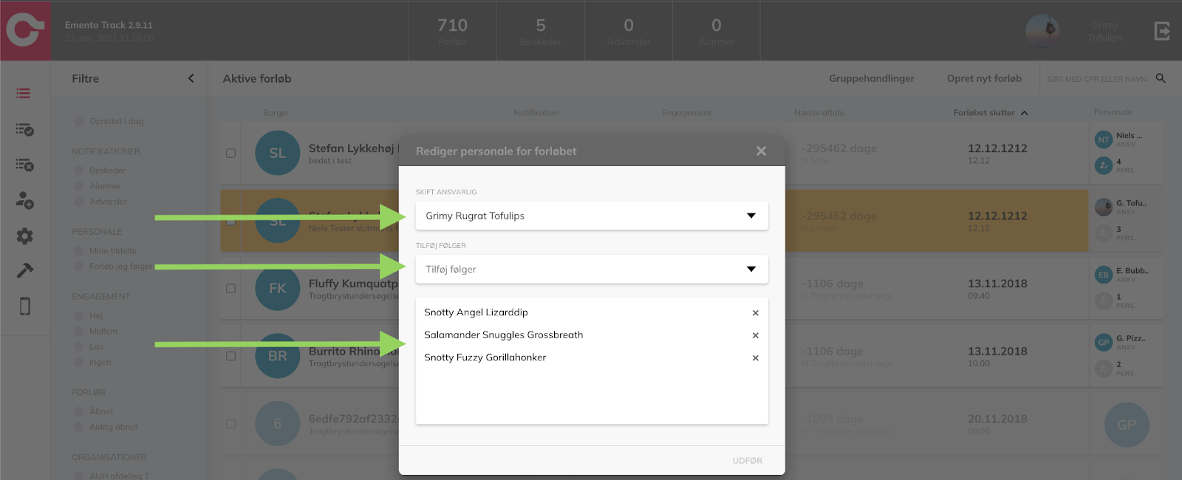The height and width of the screenshot is (480, 1182).
Task: Toggle the Aldrig åbnet filter
Action: click(x=79, y=427)
